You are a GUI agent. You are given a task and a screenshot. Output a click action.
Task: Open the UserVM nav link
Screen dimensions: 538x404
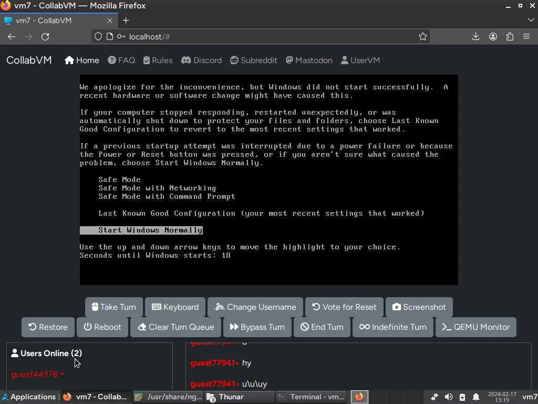[360, 60]
